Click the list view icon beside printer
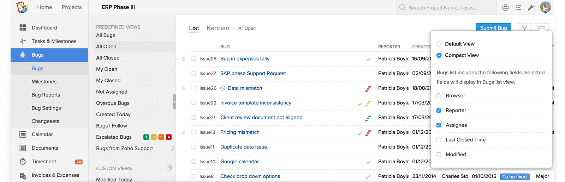This screenshot has width=565, height=182. (x=518, y=7)
